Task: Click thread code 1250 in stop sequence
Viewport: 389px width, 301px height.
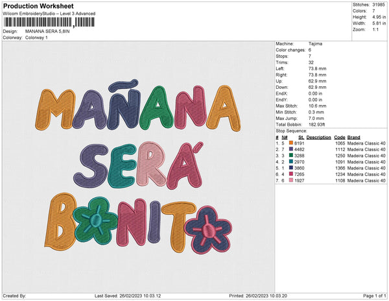Action: click(340, 156)
